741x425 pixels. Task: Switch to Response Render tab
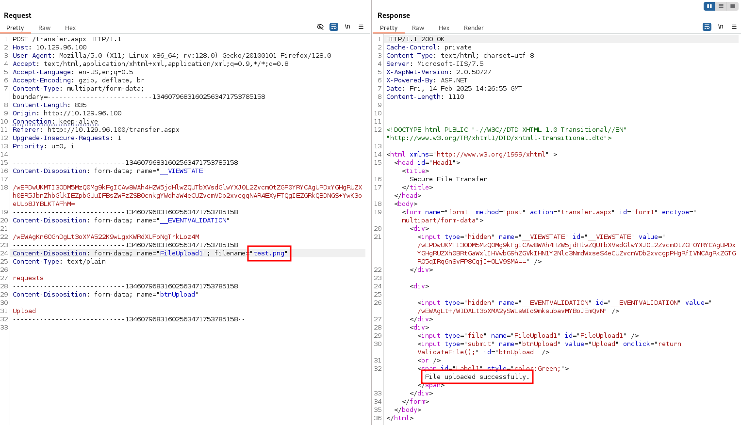pyautogui.click(x=474, y=28)
